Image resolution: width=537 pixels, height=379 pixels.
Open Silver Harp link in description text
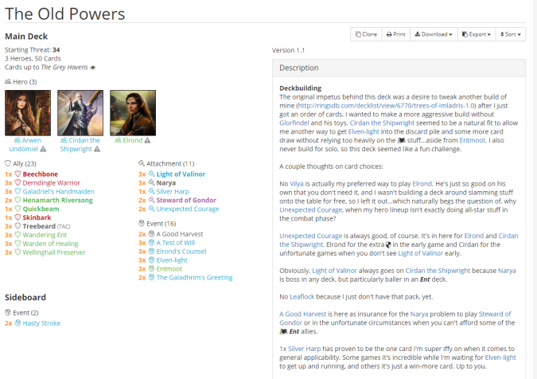pos(305,349)
